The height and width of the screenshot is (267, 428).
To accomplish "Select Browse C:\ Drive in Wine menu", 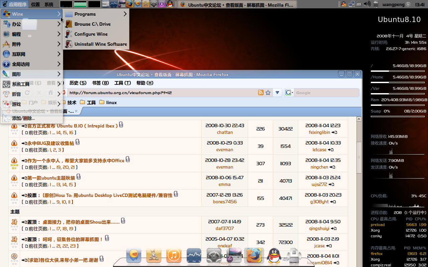I will coord(96,24).
